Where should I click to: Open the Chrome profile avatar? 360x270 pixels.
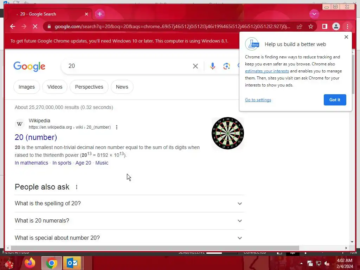pos(336,26)
